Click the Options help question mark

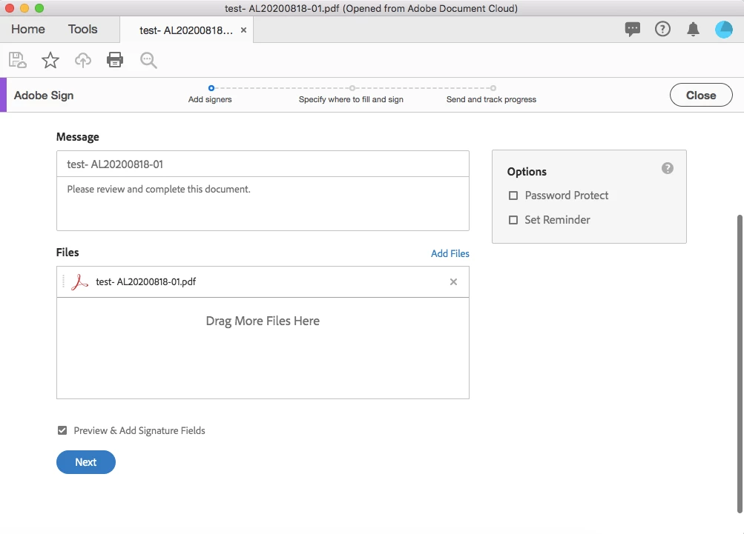pos(668,168)
